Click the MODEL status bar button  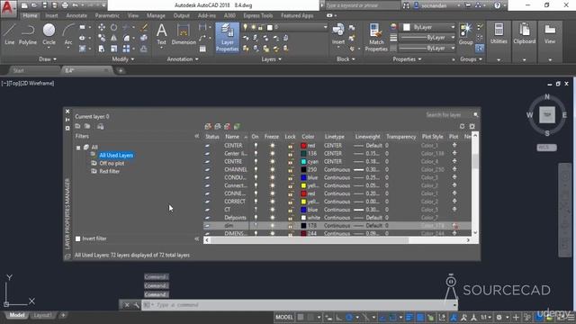pos(284,318)
